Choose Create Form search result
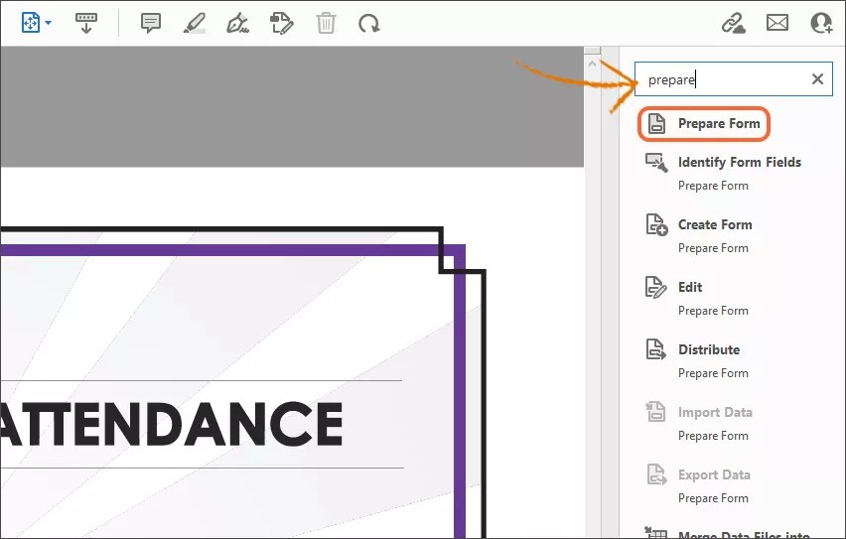This screenshot has width=846, height=539. [x=715, y=224]
